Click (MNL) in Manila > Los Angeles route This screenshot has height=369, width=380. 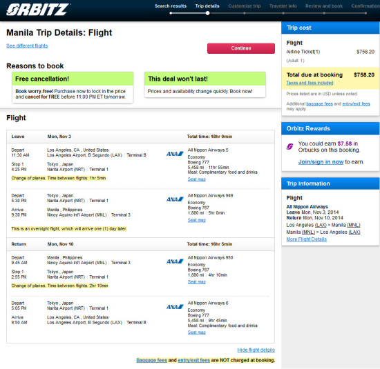pos(308,232)
